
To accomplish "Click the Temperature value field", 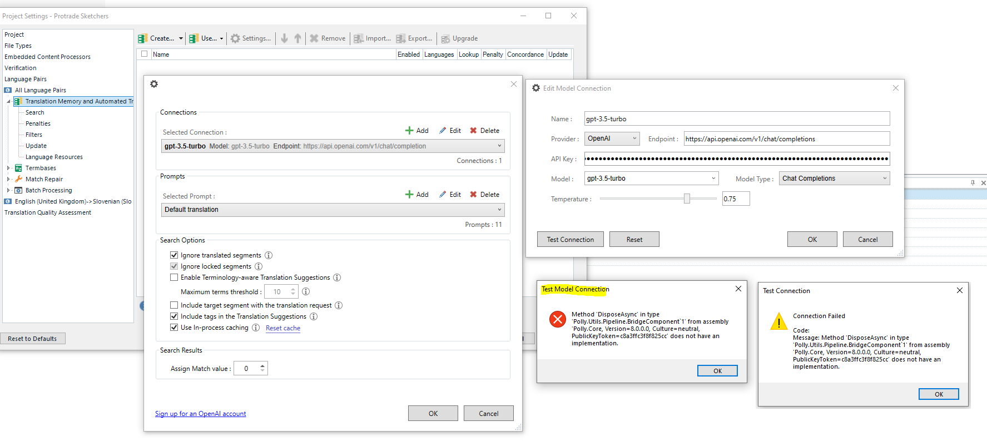I will coord(736,199).
